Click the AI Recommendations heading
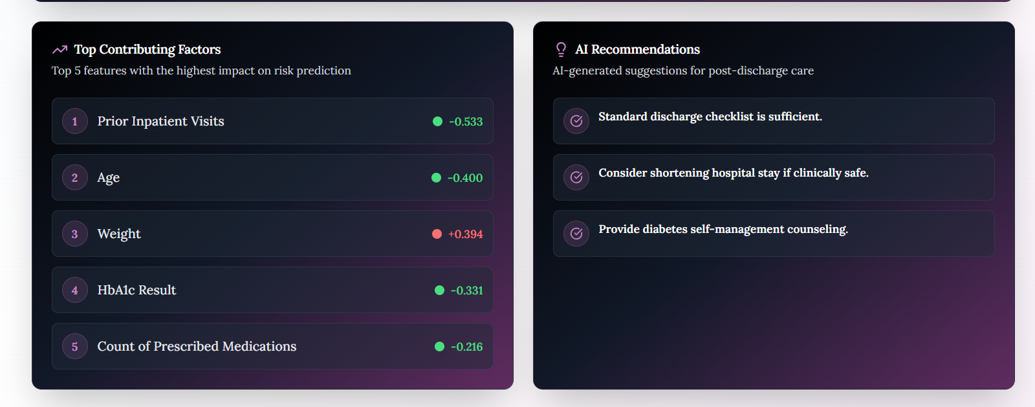 [x=638, y=50]
